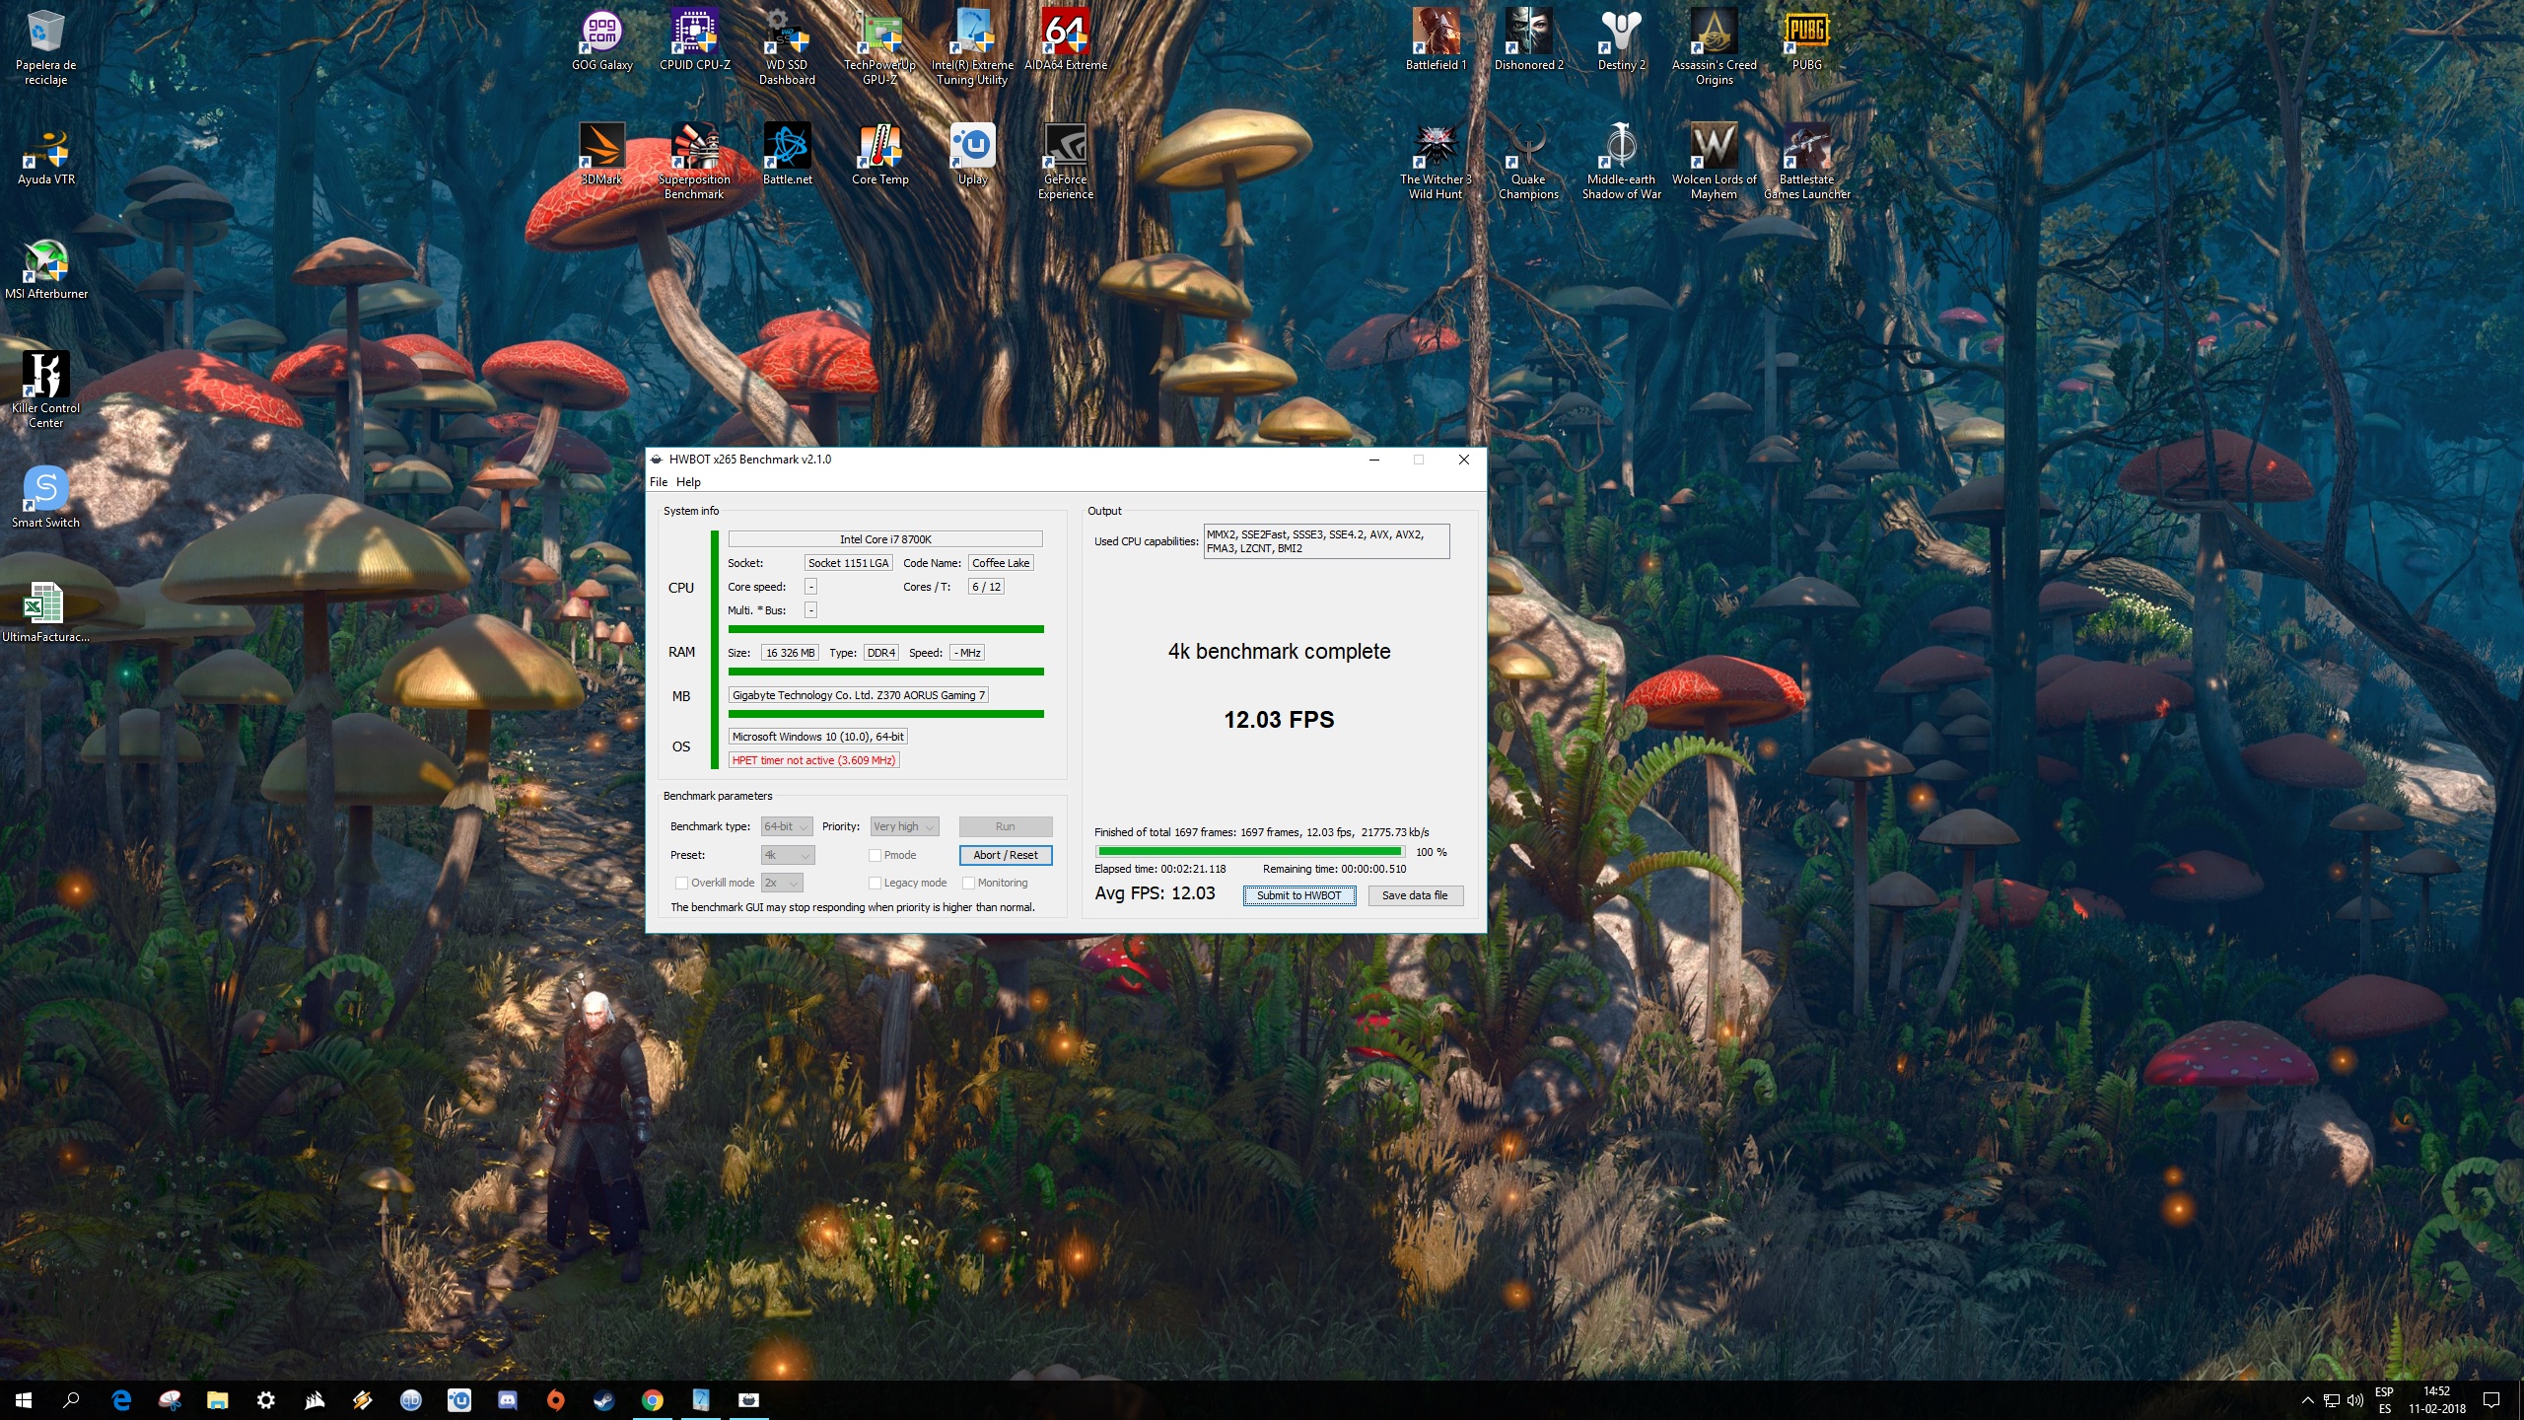Open the WD SSD Dashboard icon
This screenshot has height=1420, width=2524.
click(x=787, y=47)
